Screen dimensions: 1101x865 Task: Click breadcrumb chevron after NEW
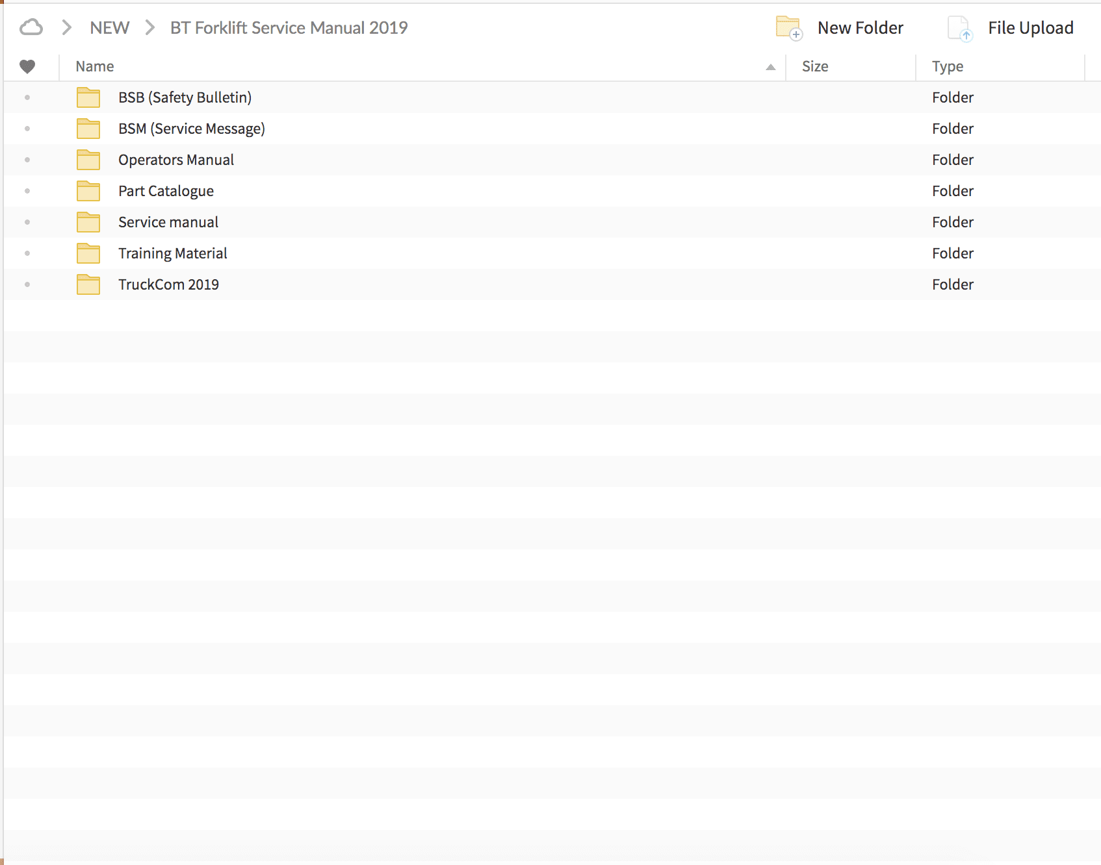coord(150,27)
